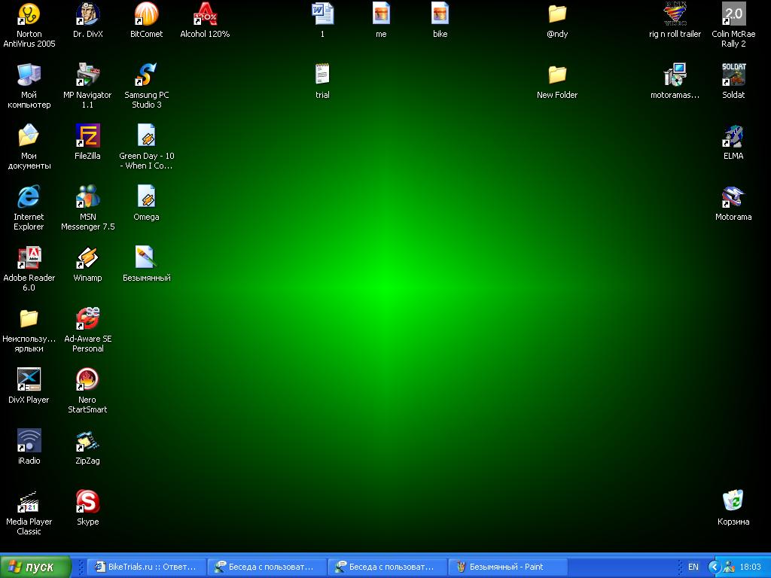Viewport: 771px width, 578px height.
Task: Expand hidden system tray icons arrow
Action: click(x=715, y=567)
